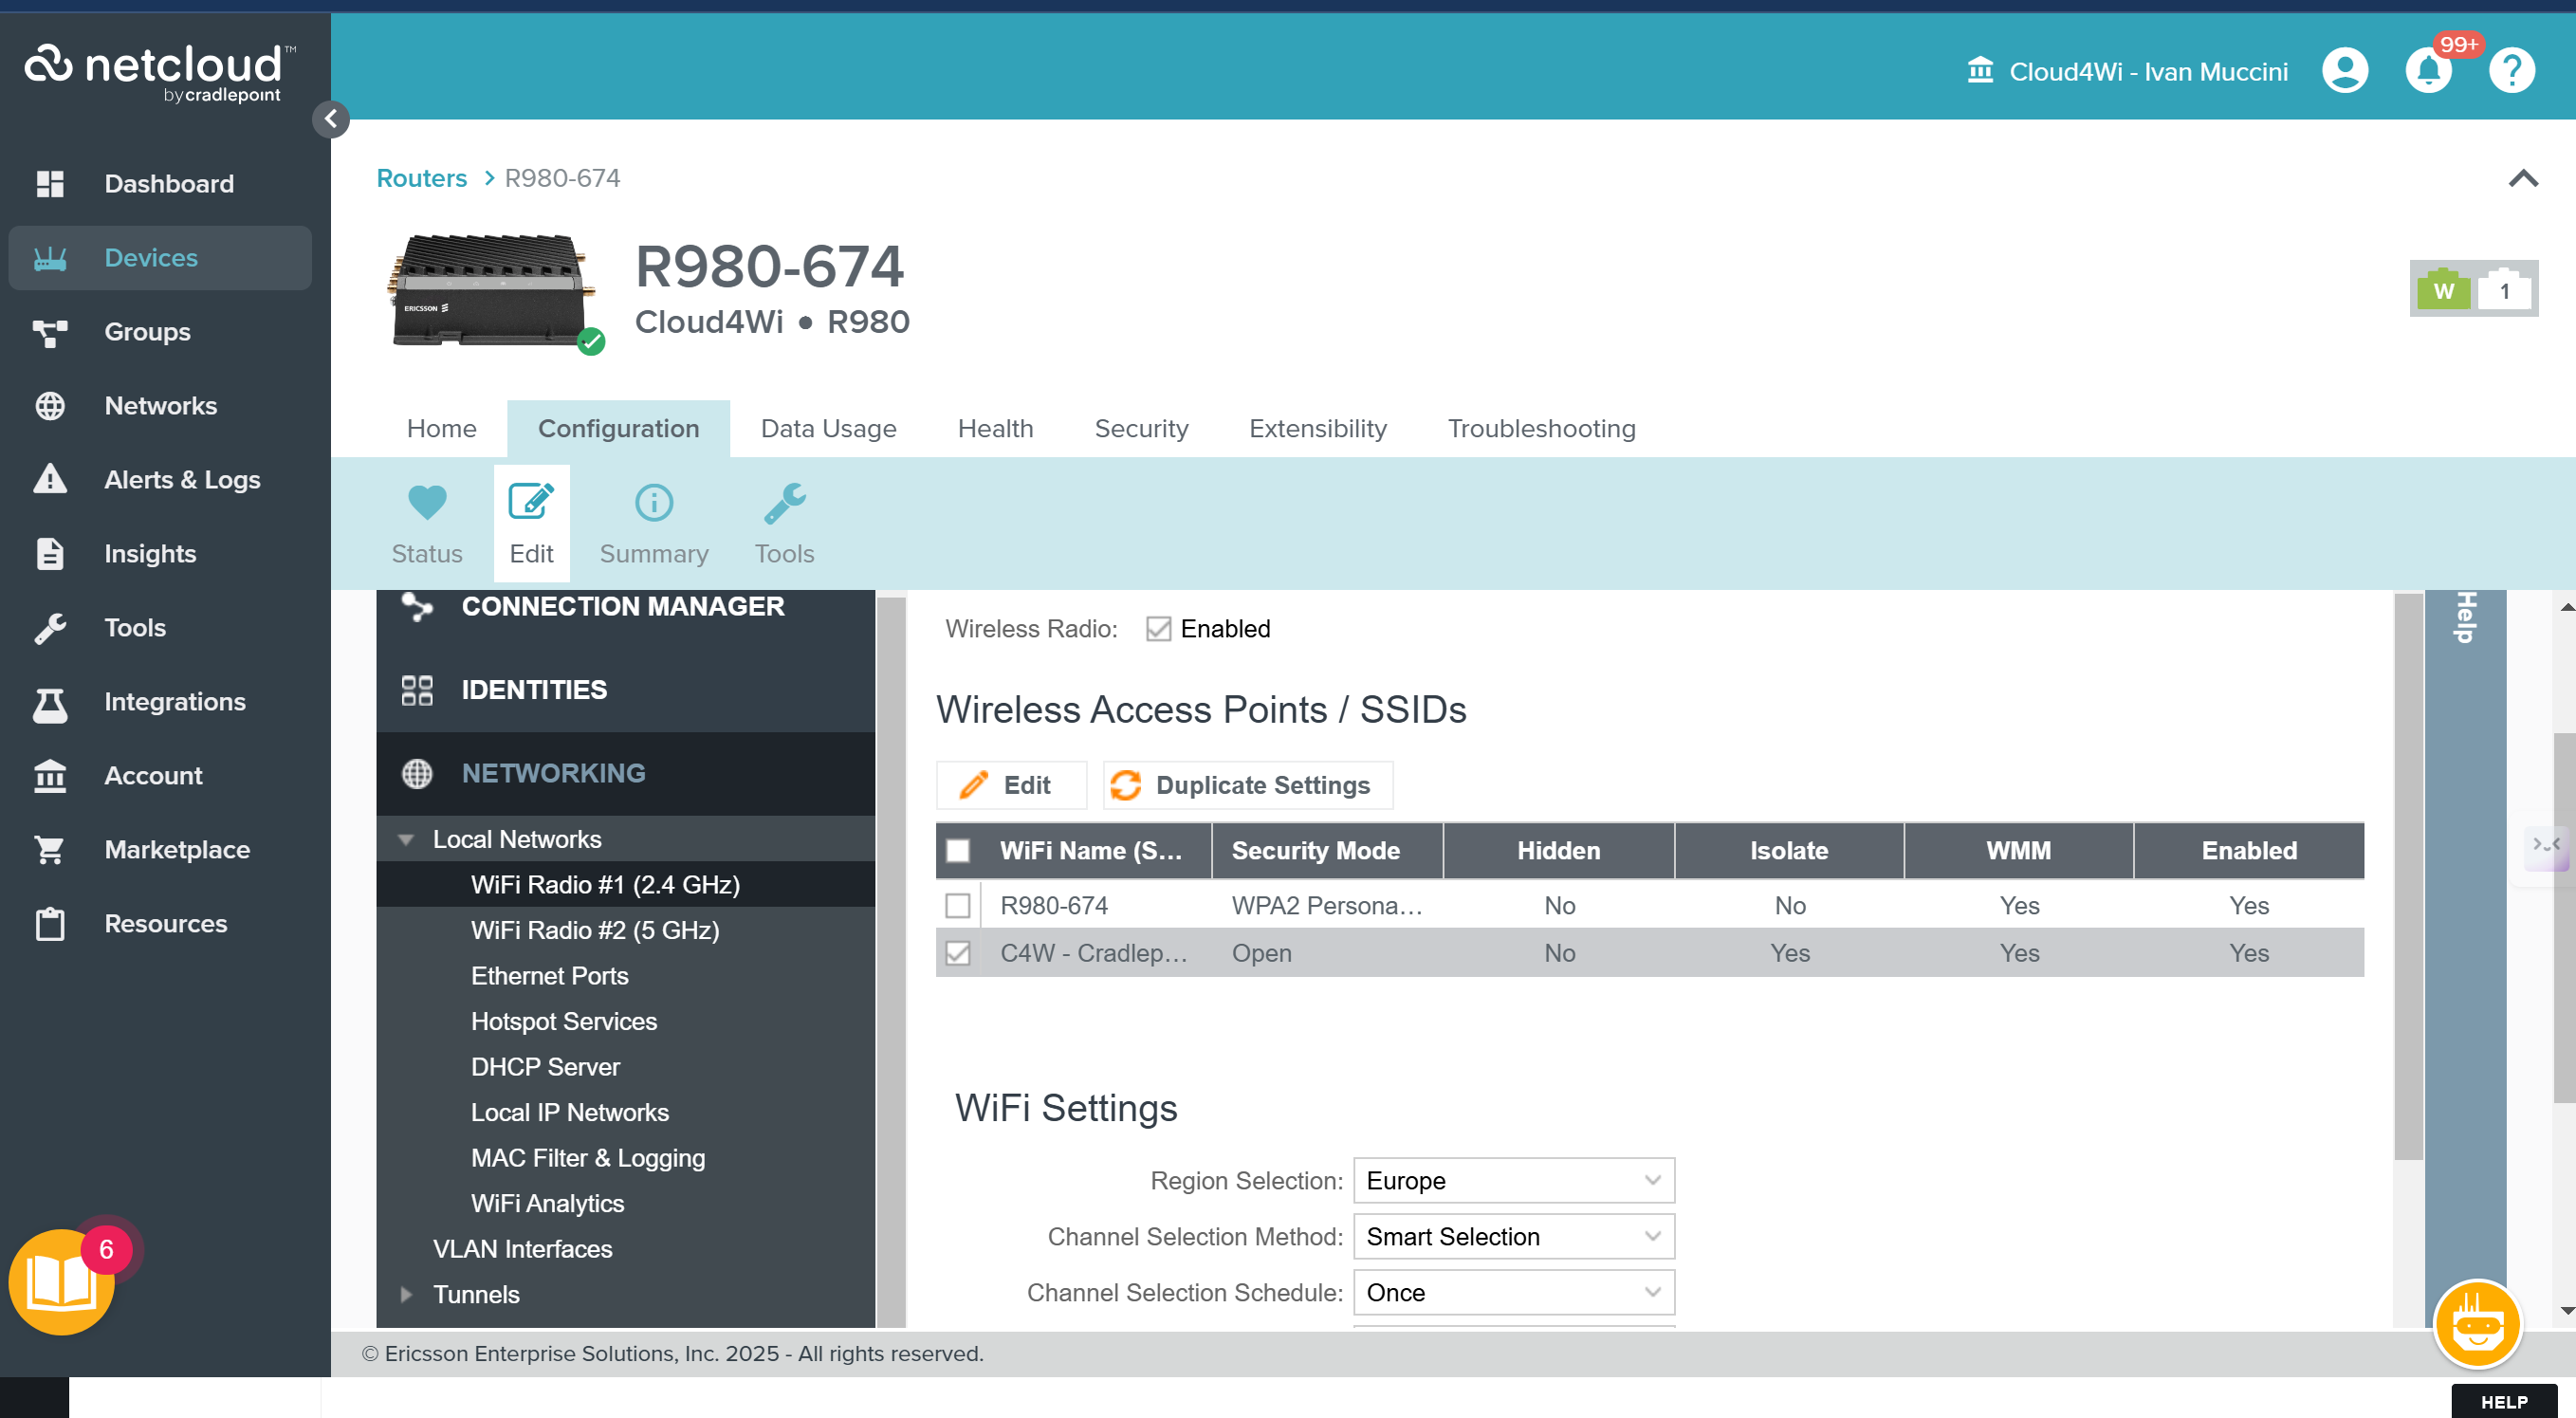This screenshot has height=1418, width=2576.
Task: Check the R980-674 SSID row checkbox
Action: [x=957, y=906]
